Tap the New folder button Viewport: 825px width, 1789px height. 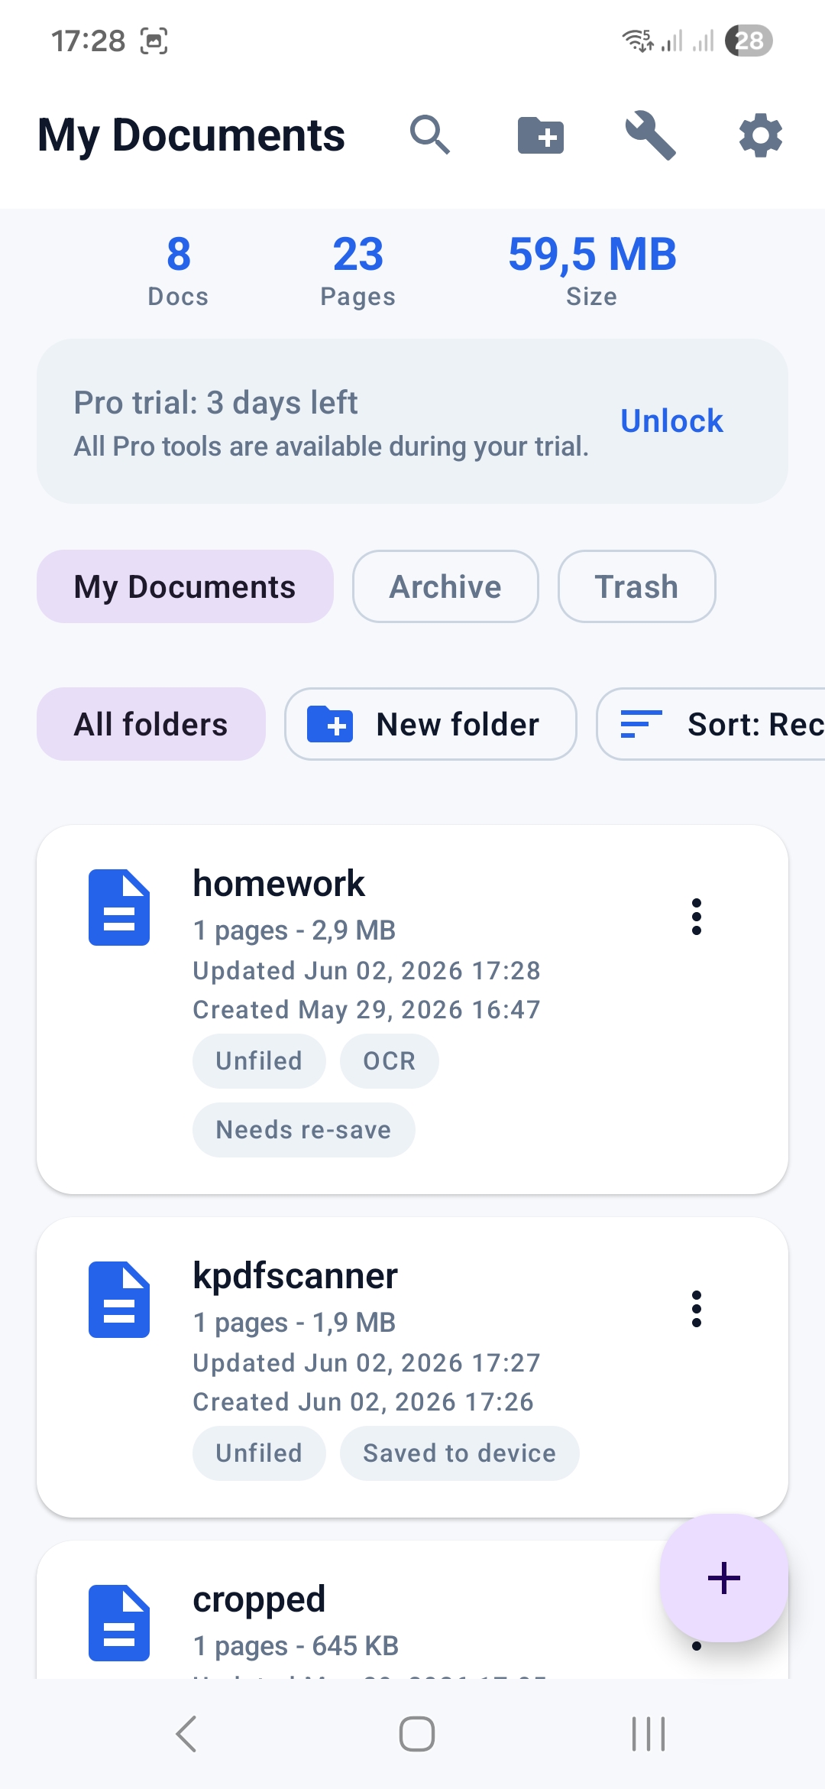point(431,724)
